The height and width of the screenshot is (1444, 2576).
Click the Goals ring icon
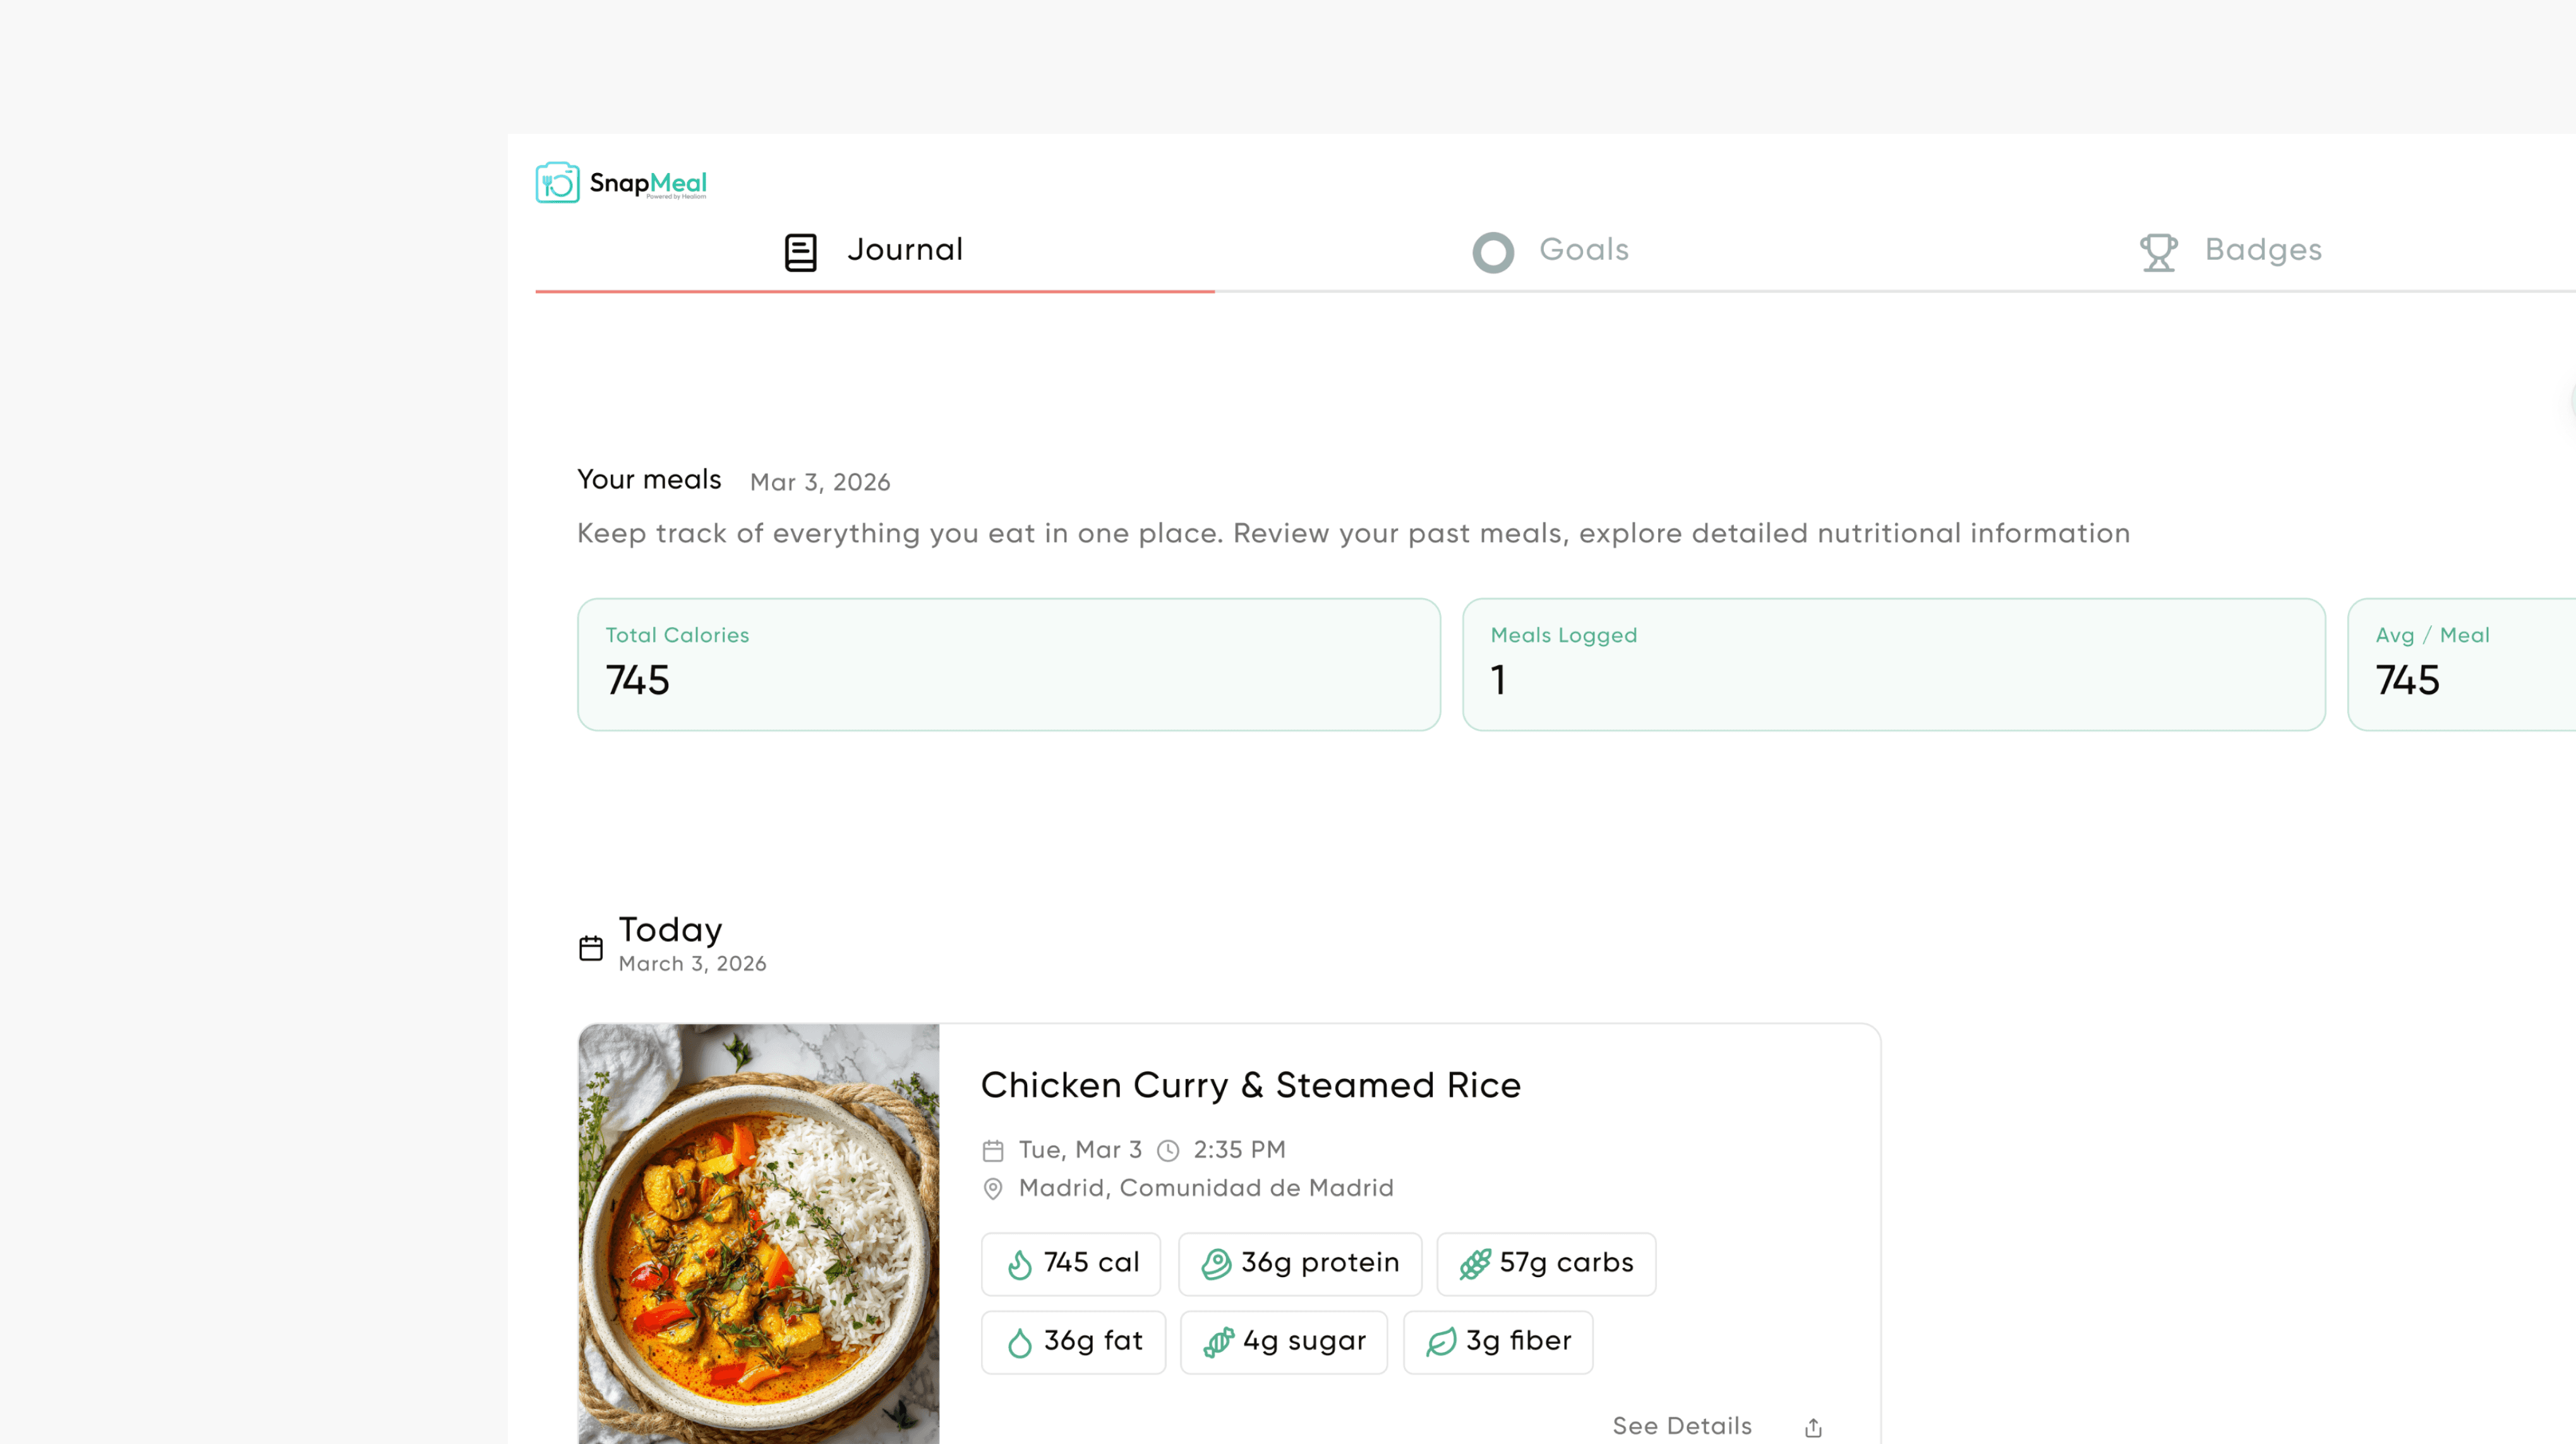click(1493, 252)
